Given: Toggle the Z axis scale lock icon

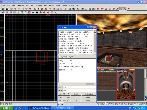Looking at the screenshot, I should [x=93, y=9].
